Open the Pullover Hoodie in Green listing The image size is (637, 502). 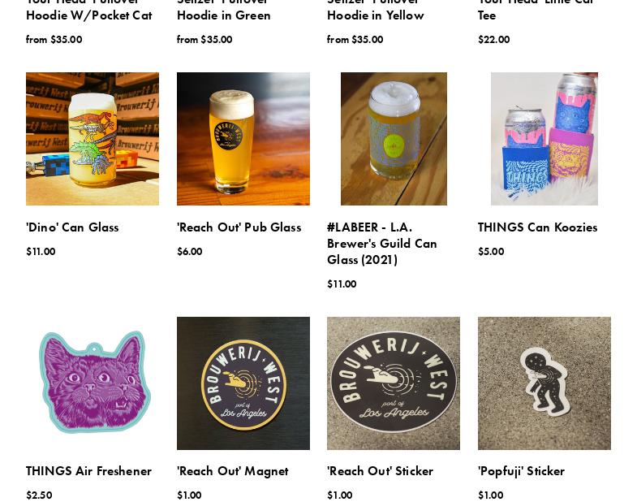[223, 11]
